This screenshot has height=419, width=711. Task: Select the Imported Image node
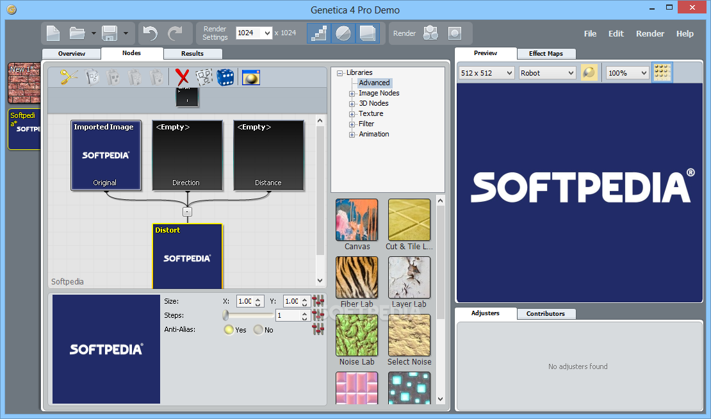[106, 155]
